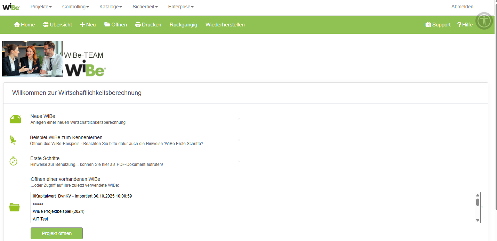Click Rückgängig to undo

click(183, 25)
